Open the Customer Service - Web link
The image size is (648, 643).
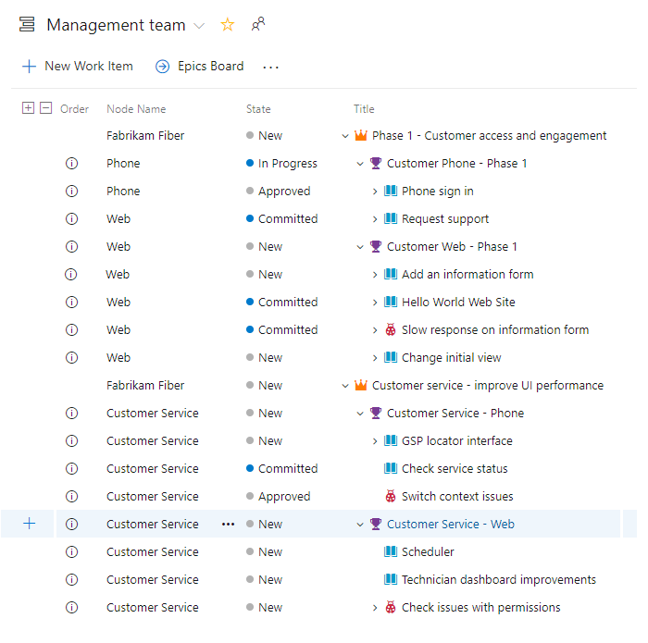[450, 525]
